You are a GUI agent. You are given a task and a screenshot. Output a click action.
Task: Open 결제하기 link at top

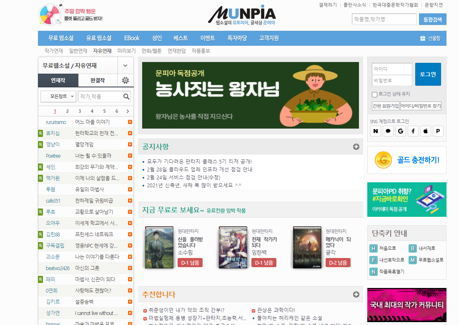click(x=328, y=5)
